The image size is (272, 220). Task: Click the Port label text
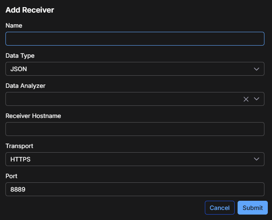pyautogui.click(x=12, y=176)
